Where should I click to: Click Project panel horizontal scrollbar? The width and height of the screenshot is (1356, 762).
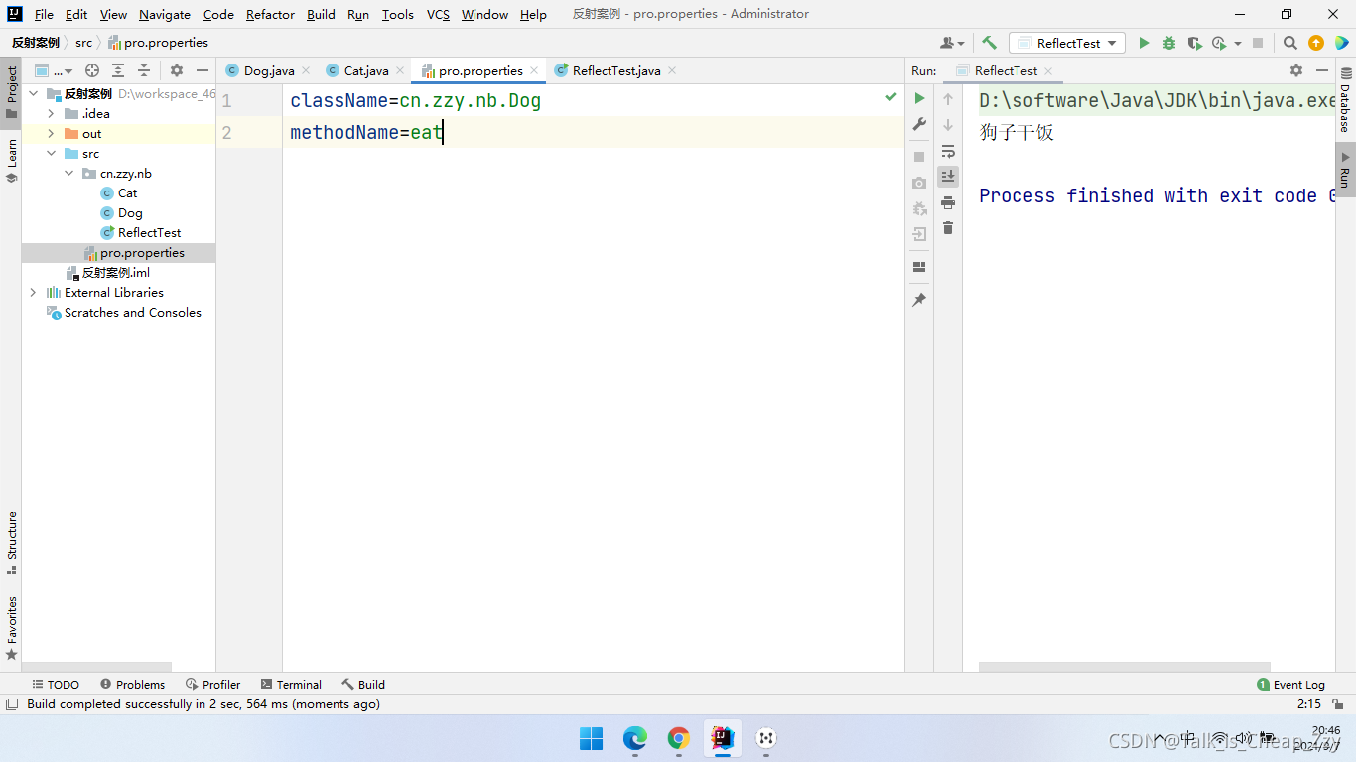pos(96,668)
